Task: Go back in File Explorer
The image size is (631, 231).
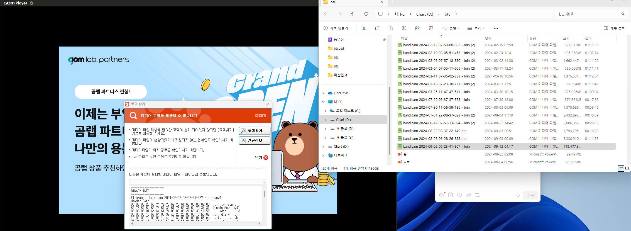Action: pyautogui.click(x=326, y=14)
